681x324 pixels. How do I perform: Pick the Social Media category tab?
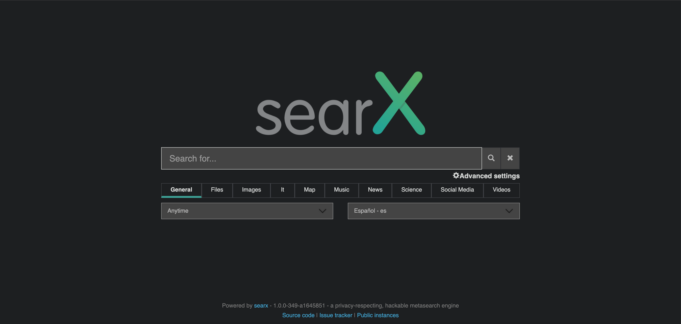click(457, 190)
